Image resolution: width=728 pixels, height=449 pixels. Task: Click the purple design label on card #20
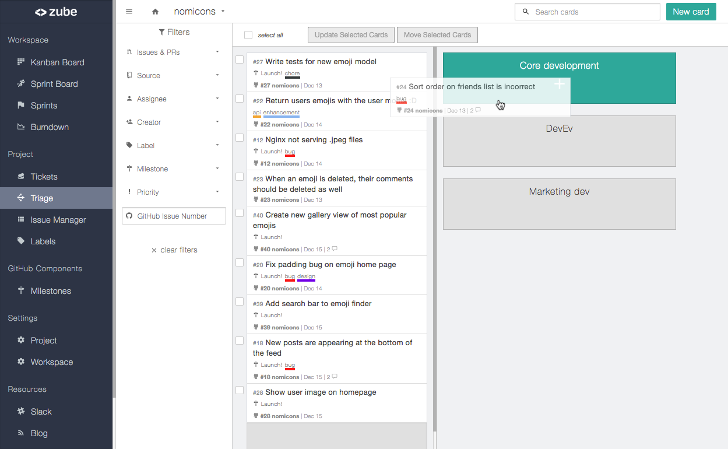pyautogui.click(x=306, y=277)
